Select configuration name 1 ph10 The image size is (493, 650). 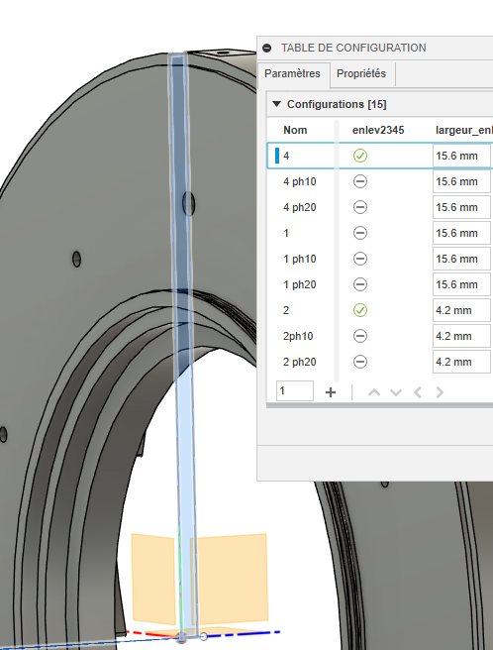[300, 259]
